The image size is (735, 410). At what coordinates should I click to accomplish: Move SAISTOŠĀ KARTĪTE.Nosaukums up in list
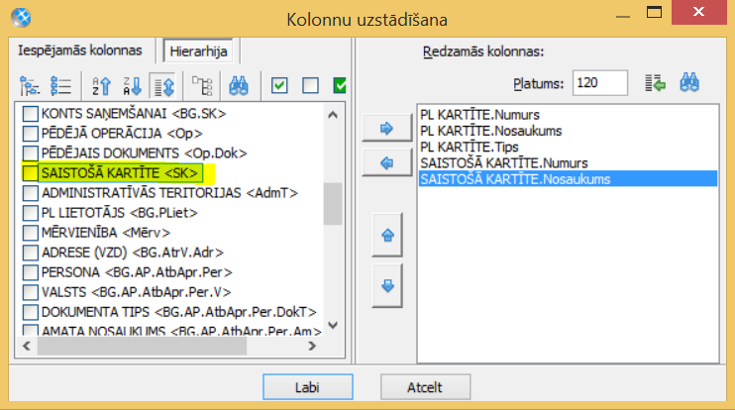click(387, 235)
